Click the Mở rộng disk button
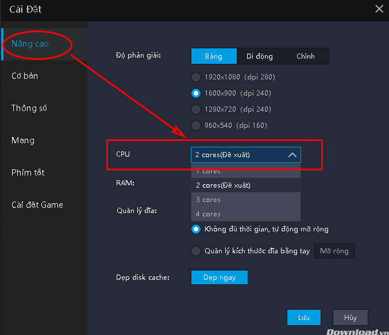The image size is (389, 335). click(x=334, y=251)
